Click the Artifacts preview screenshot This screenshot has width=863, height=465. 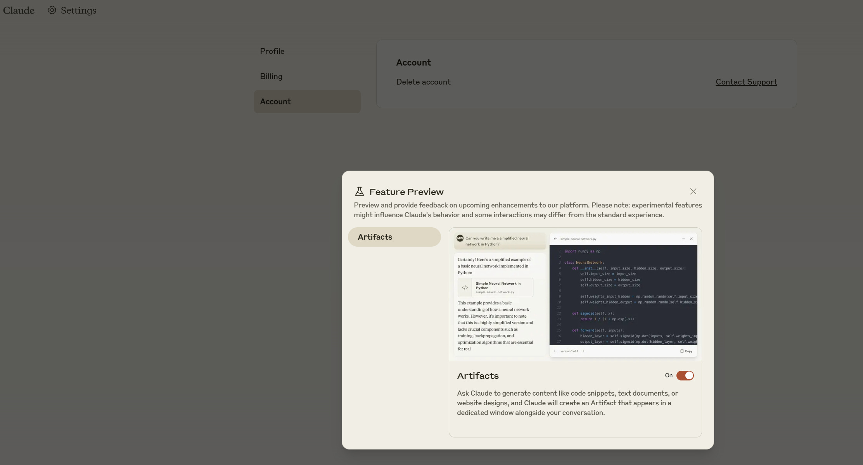click(575, 294)
